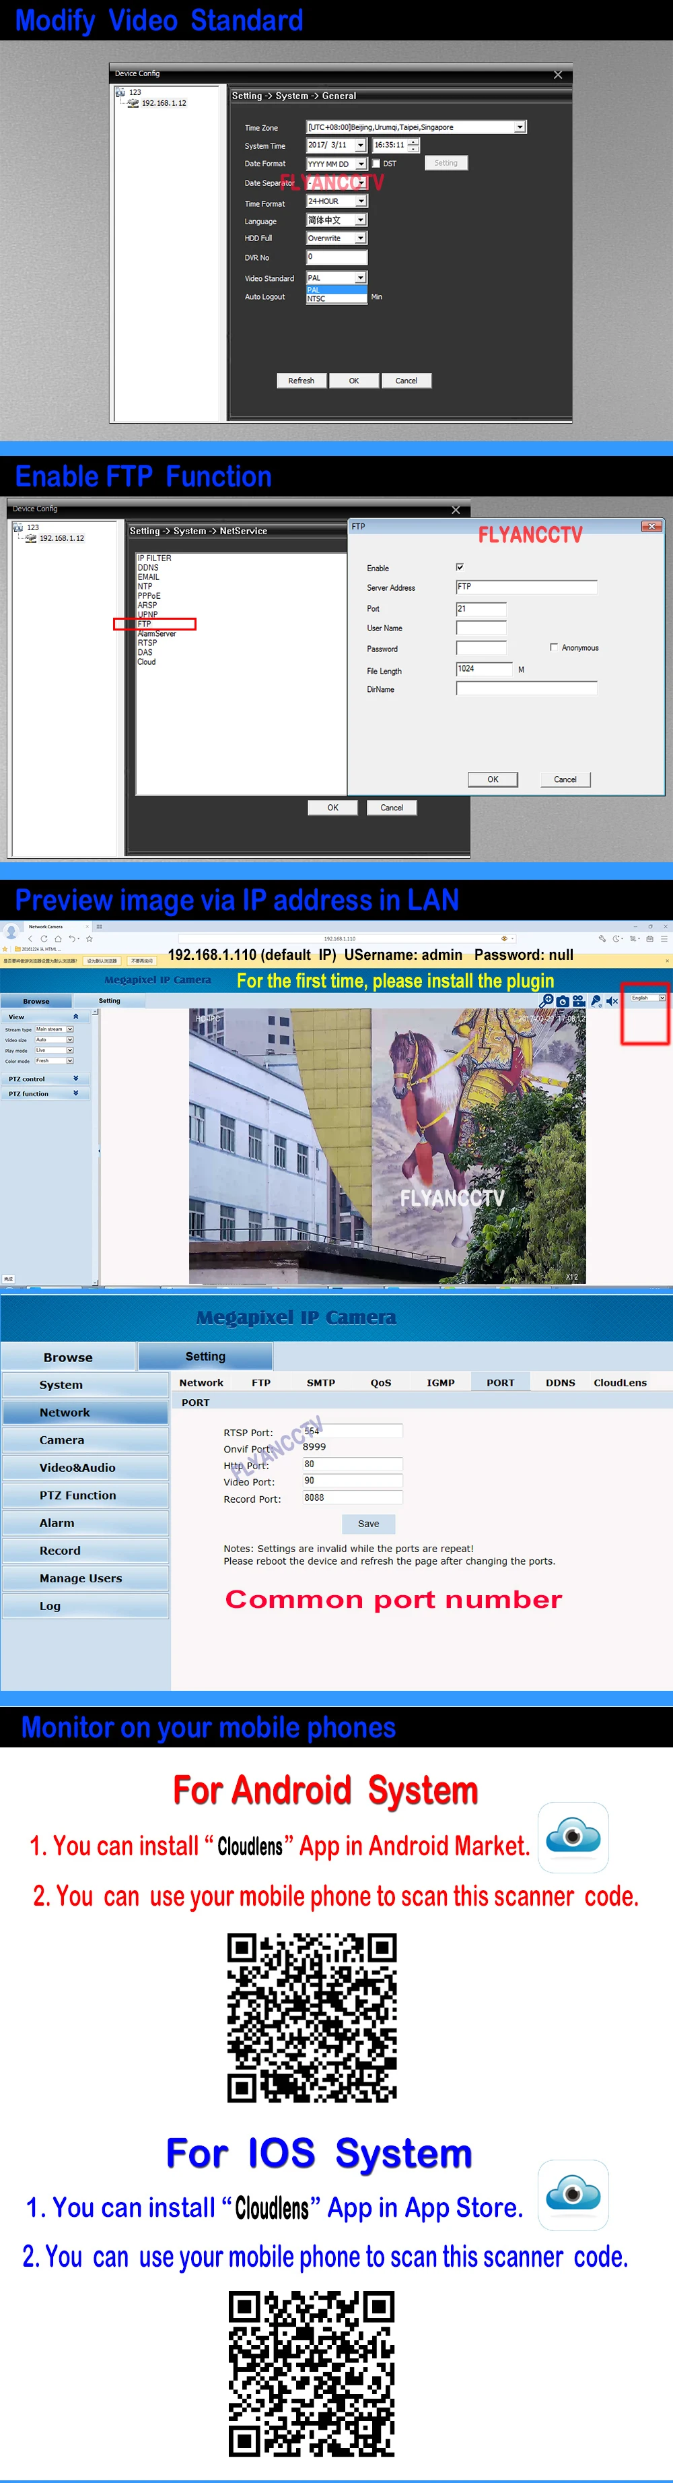Image resolution: width=673 pixels, height=2483 pixels.
Task: Open the Log menu item
Action: coord(85,1606)
